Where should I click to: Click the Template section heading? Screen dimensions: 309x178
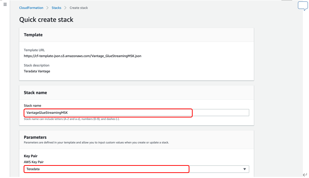33,35
